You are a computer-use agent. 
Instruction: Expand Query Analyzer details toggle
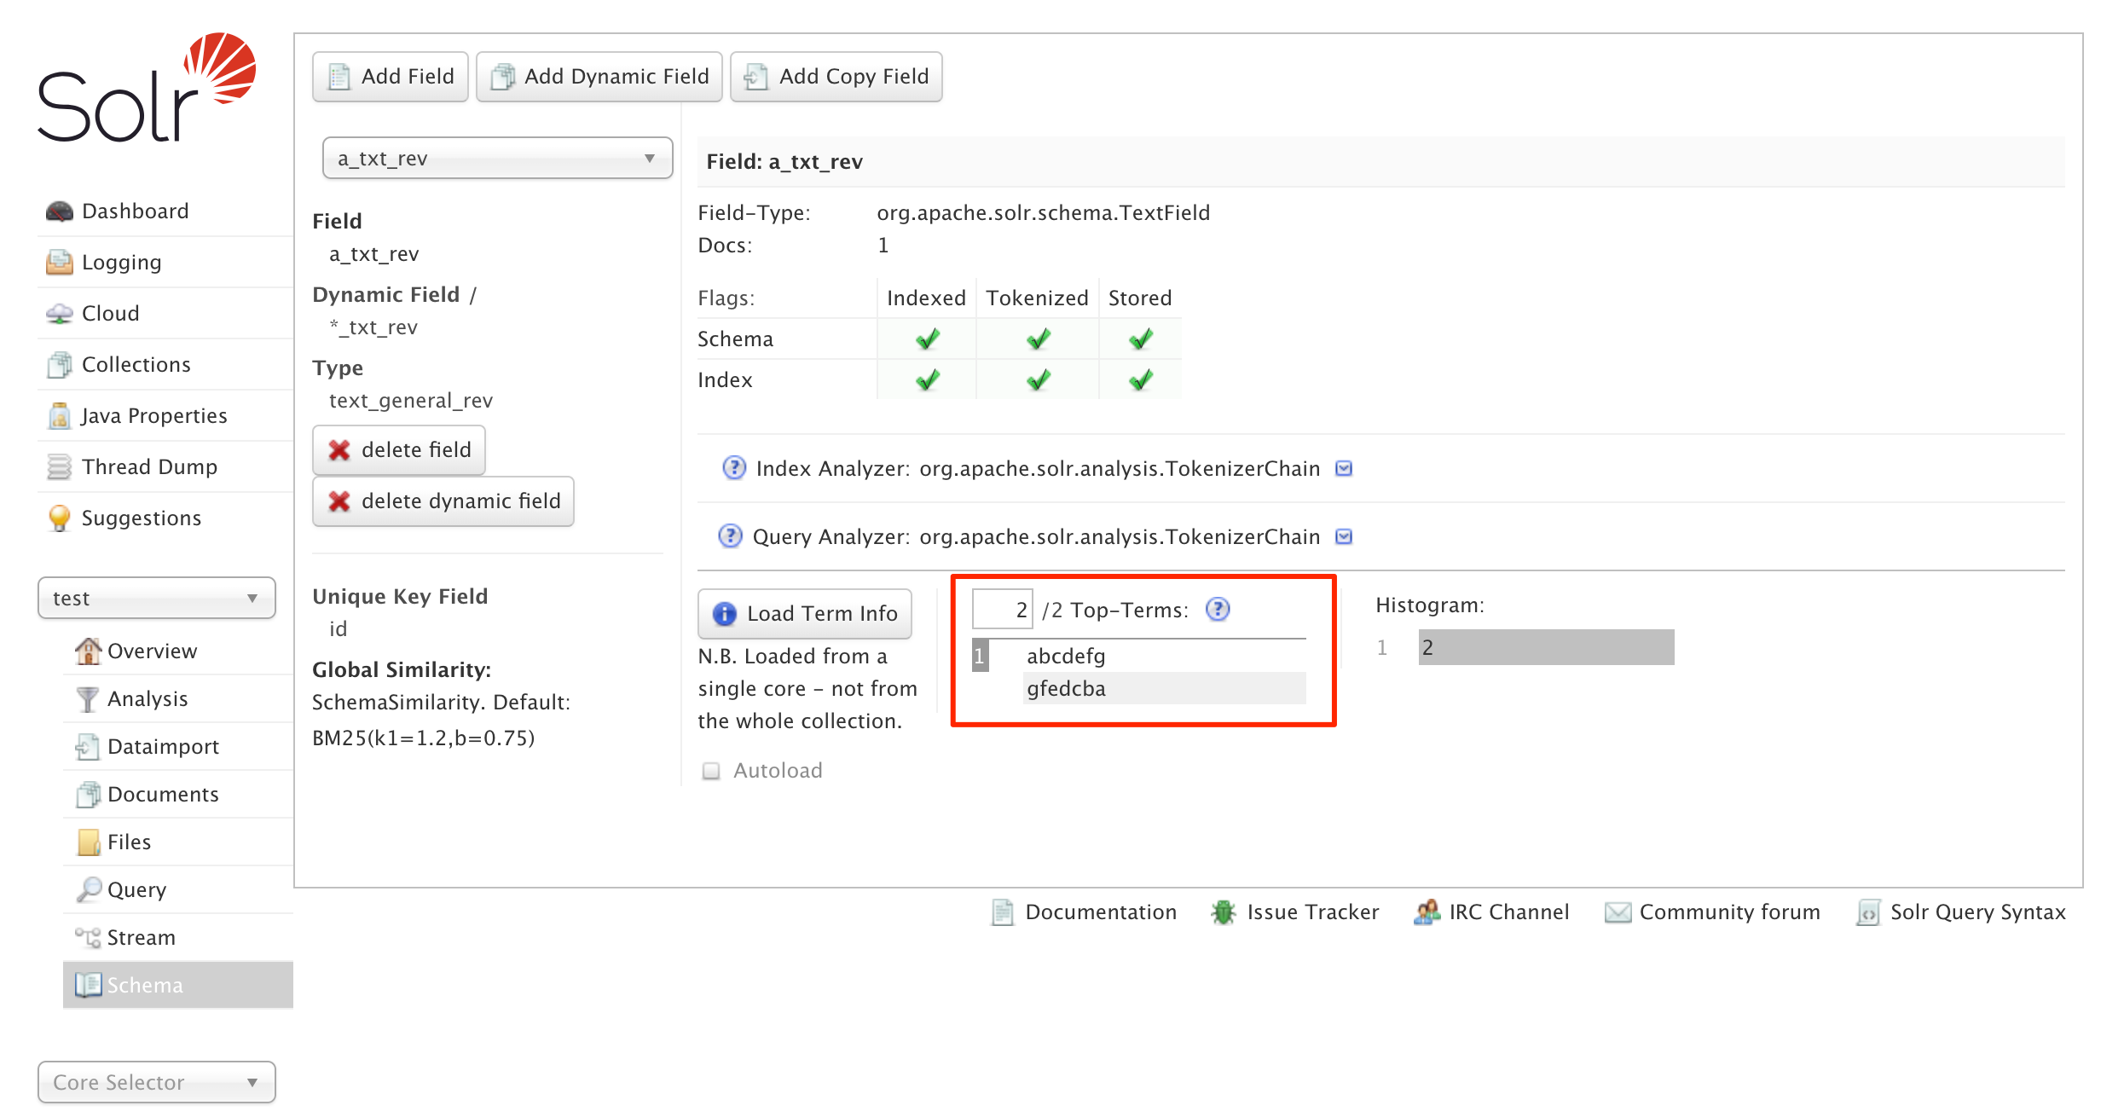click(1344, 536)
